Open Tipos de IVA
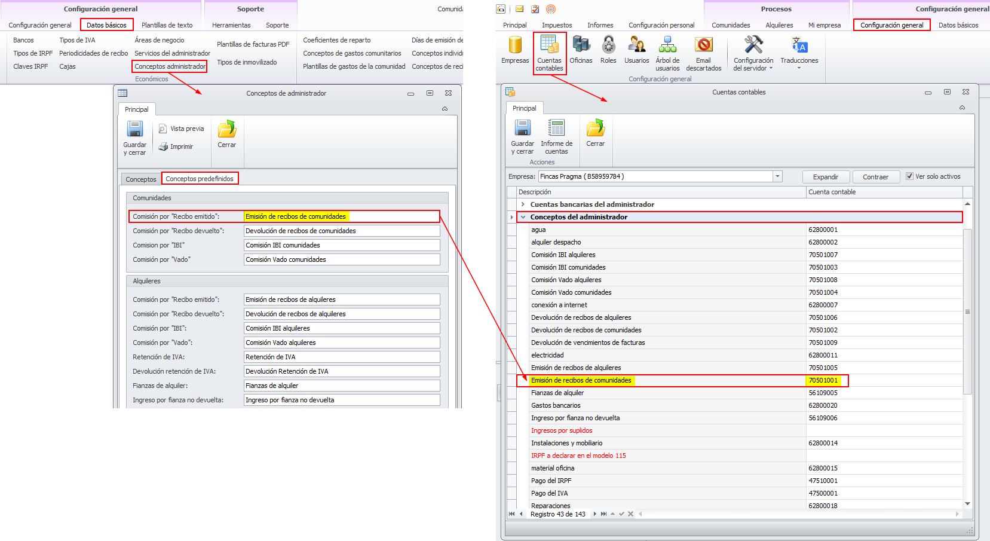Screen dimensions: 990x541 77,40
